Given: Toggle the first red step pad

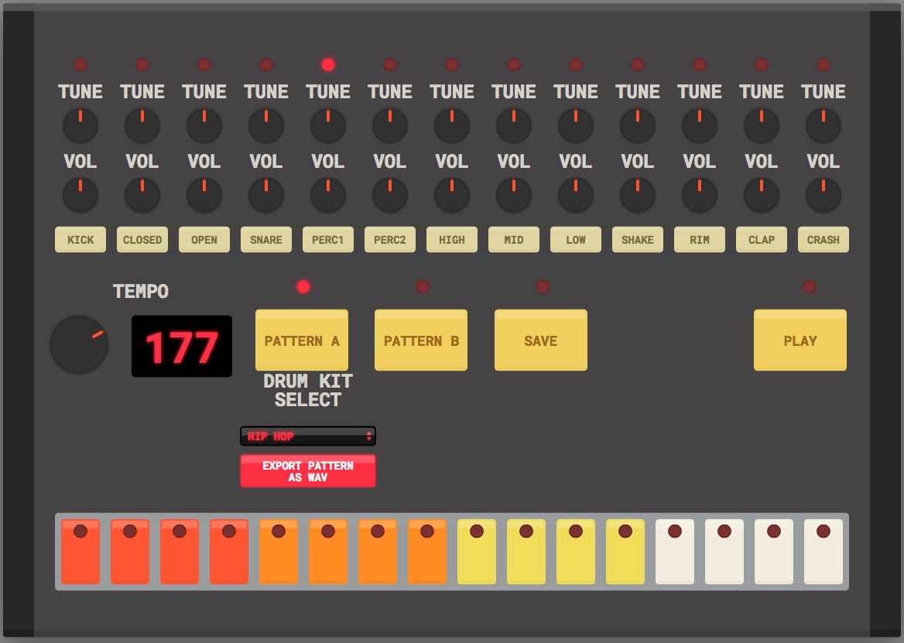Looking at the screenshot, I should 80,552.
